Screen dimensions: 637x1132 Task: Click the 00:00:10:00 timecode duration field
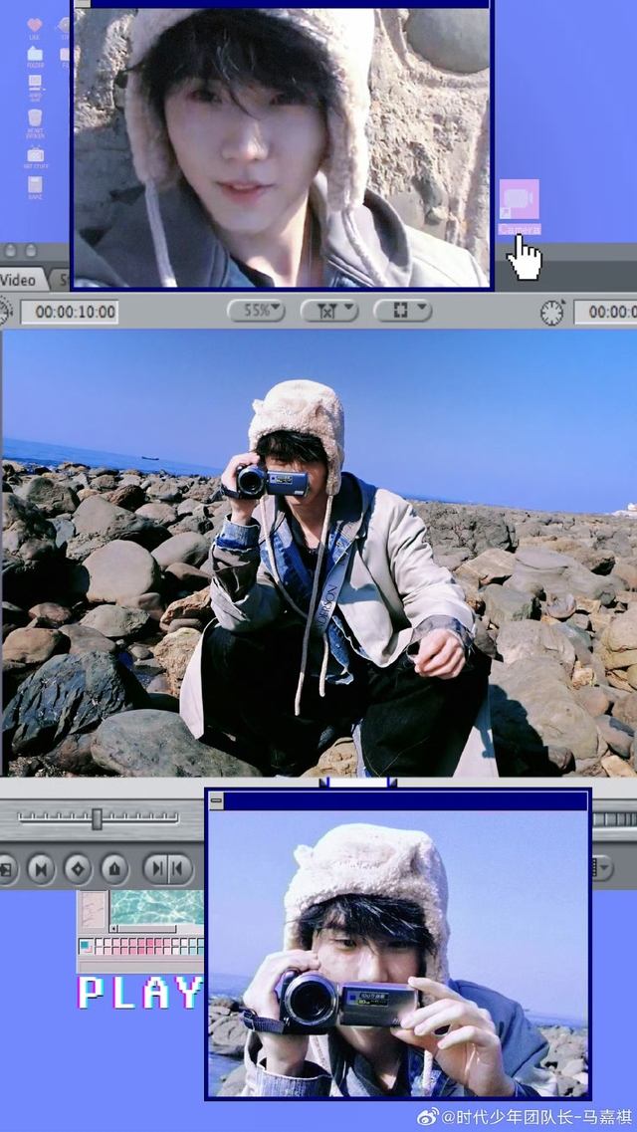click(x=70, y=312)
